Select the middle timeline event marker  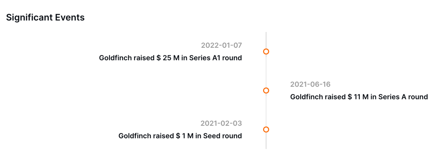[x=266, y=90]
